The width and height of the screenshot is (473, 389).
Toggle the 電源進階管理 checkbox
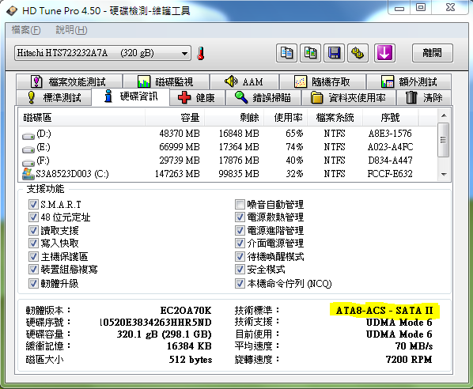point(240,230)
